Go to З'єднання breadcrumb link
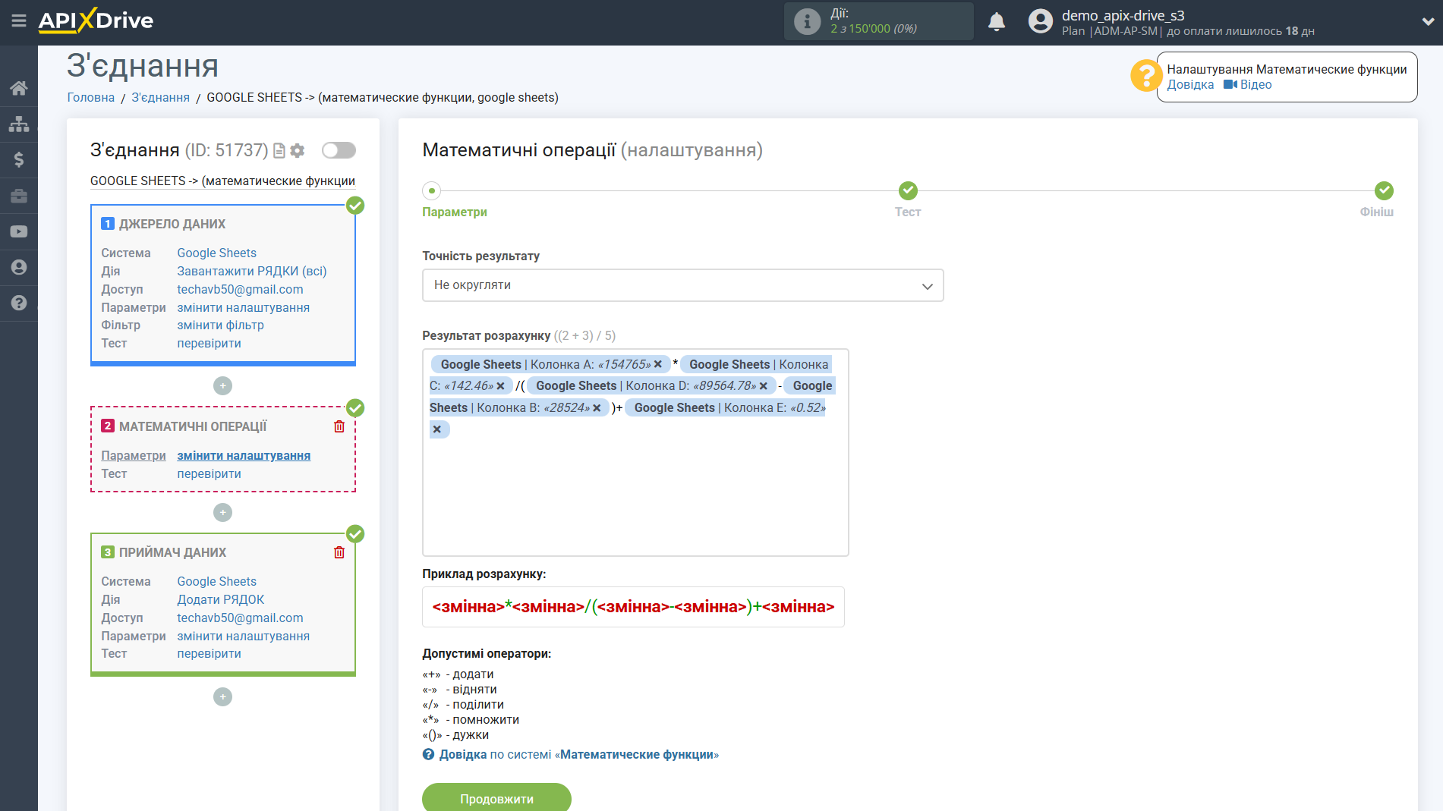 click(161, 97)
